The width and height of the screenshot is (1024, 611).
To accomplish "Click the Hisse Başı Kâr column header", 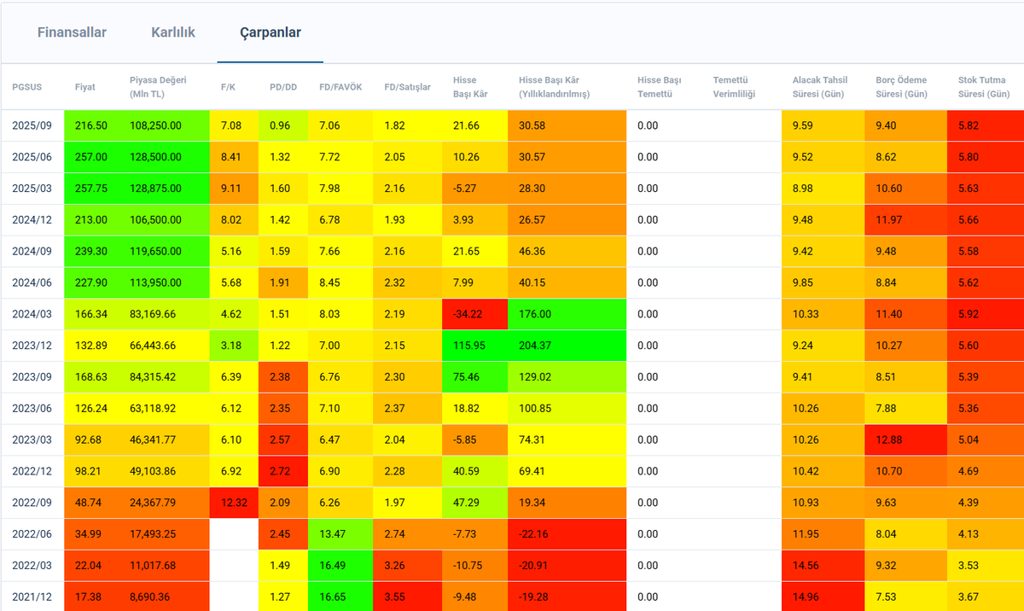I will (470, 87).
